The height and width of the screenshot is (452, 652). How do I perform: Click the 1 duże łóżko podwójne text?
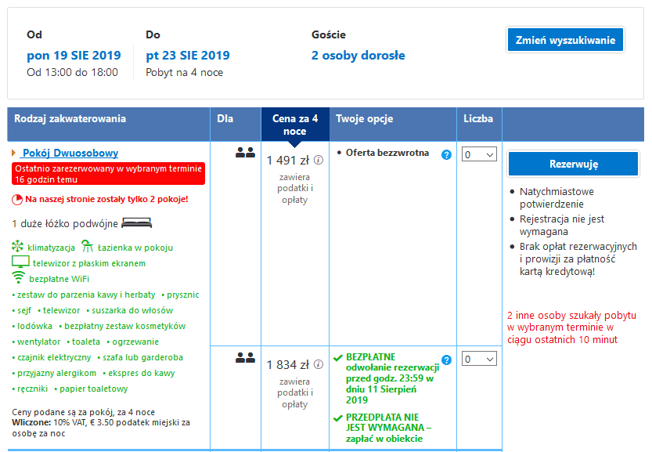(65, 224)
